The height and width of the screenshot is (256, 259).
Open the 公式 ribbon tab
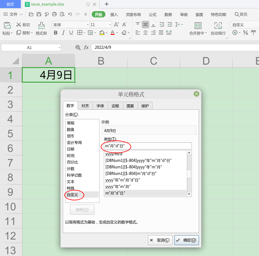point(153,15)
